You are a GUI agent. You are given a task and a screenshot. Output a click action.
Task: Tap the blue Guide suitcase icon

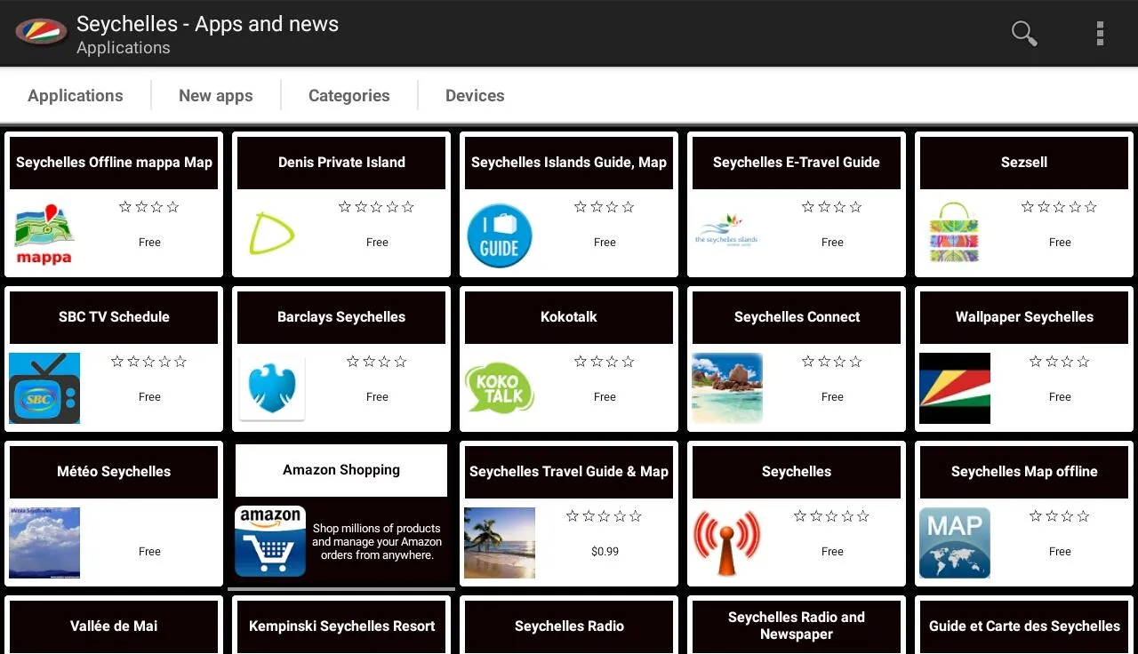tap(500, 235)
